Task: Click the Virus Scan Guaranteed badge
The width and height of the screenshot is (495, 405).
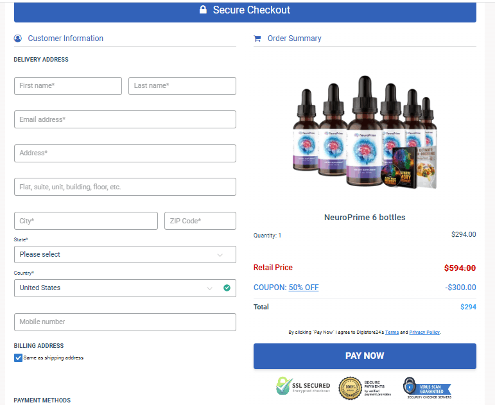Action: tap(427, 388)
